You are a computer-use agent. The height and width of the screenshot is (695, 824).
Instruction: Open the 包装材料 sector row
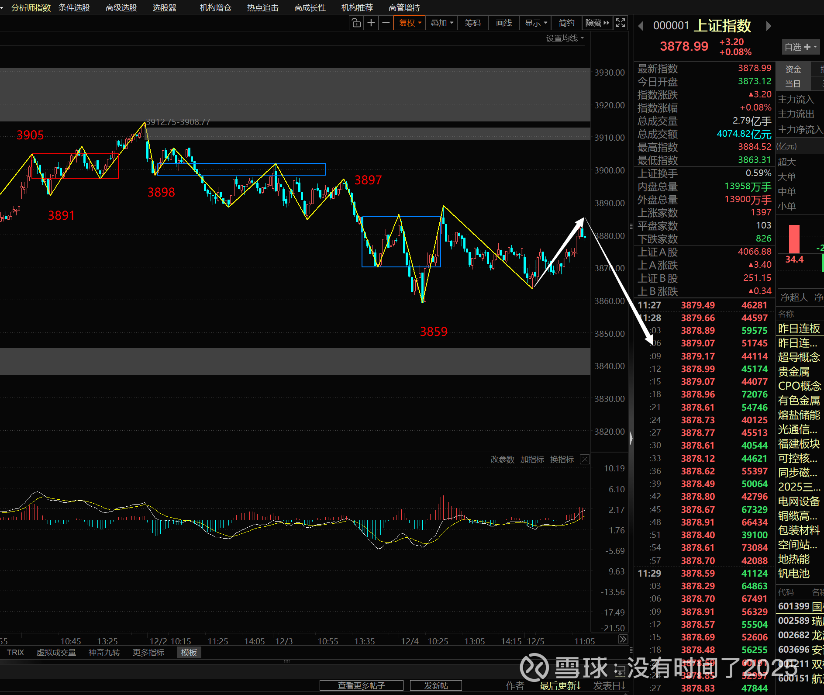pos(800,530)
